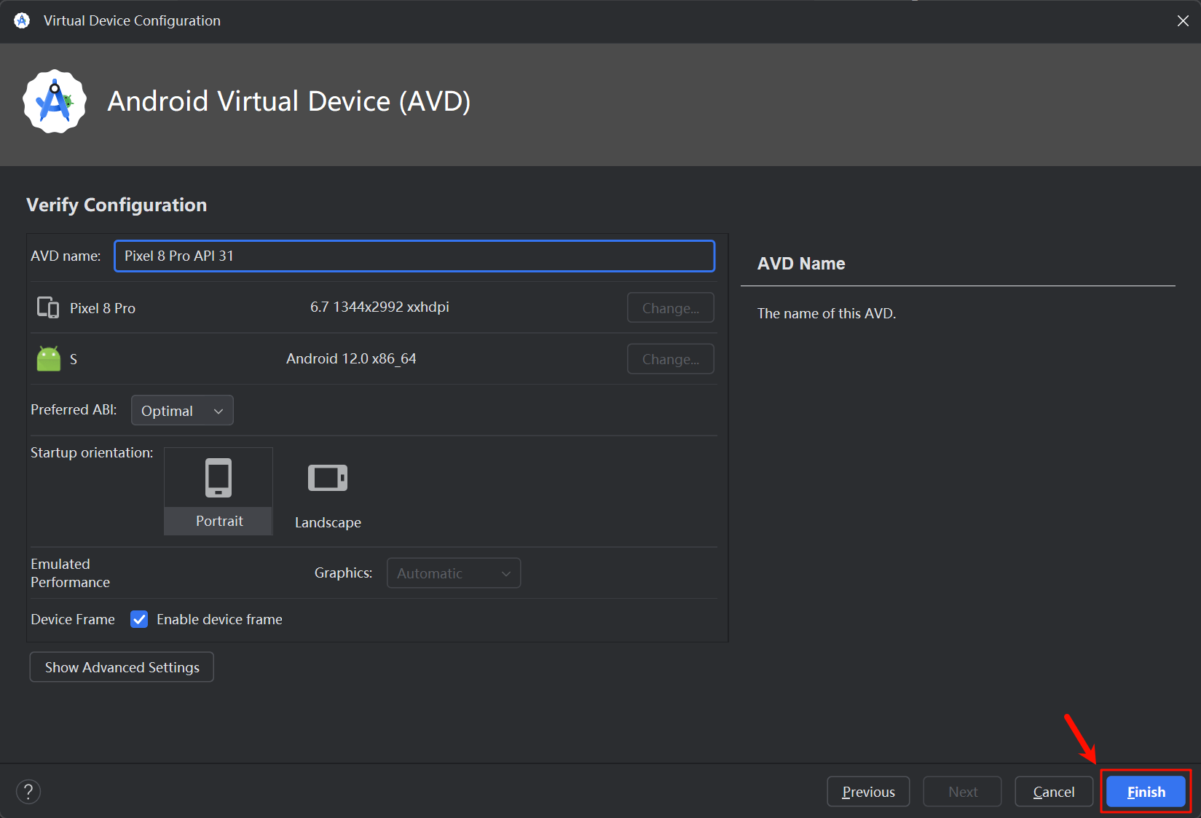Open help via the question mark icon
The height and width of the screenshot is (818, 1201).
(x=28, y=792)
